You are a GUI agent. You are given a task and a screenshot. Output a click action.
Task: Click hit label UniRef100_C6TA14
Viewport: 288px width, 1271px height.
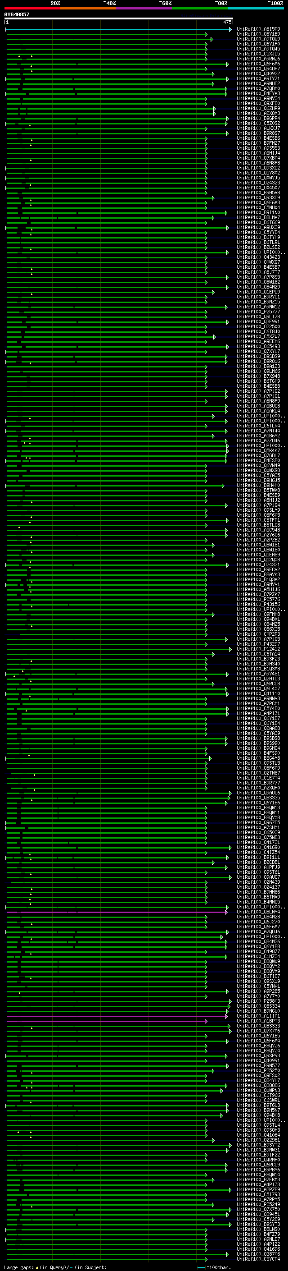pyautogui.click(x=258, y=654)
